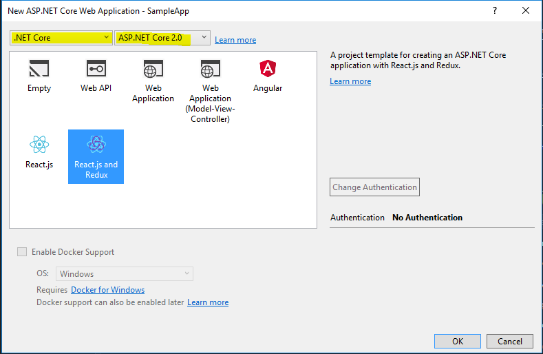Open Learn more under template description

(350, 81)
